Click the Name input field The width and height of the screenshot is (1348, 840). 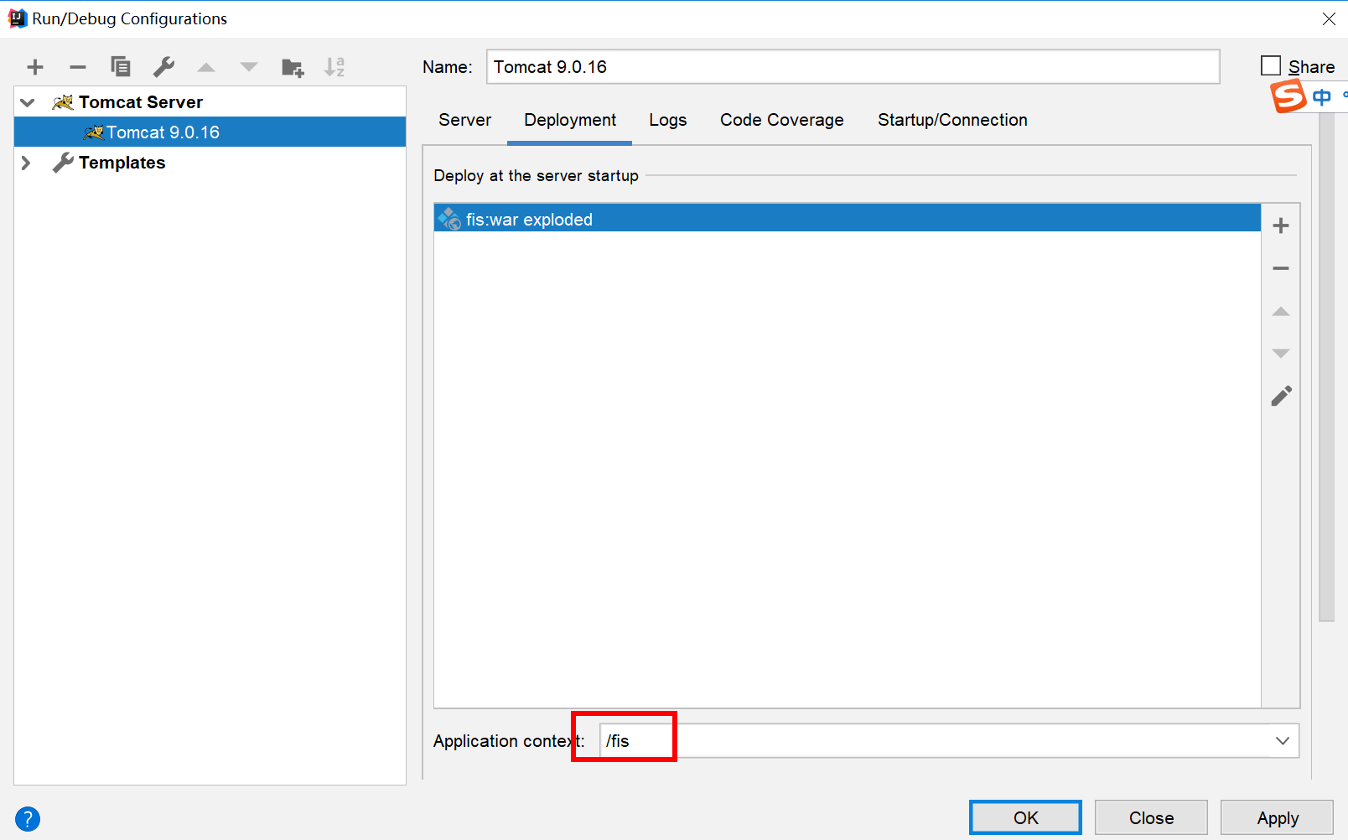pos(853,66)
